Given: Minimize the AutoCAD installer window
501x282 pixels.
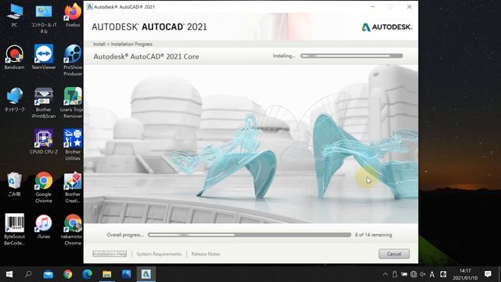Looking at the screenshot, I should 373,7.
